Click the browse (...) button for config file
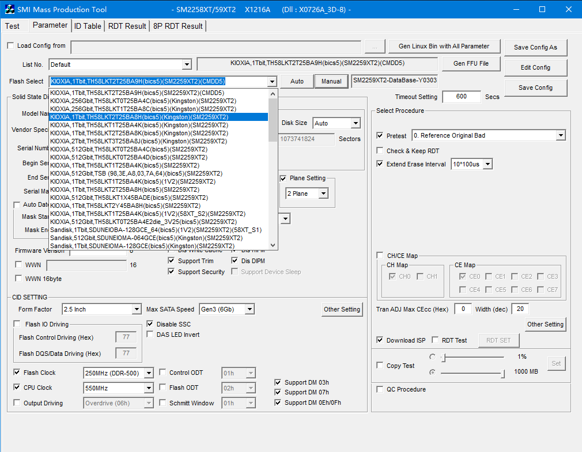The height and width of the screenshot is (452, 582). click(x=375, y=46)
